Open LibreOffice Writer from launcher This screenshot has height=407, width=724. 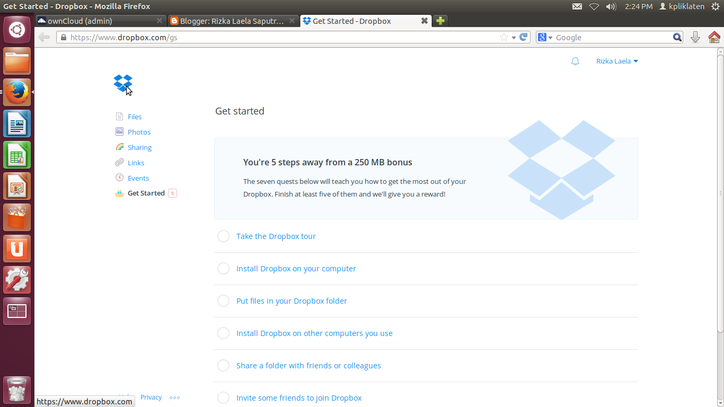point(17,124)
